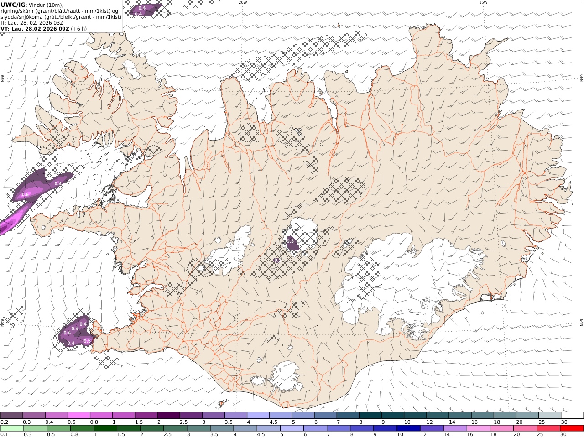Click the '0.5' precipitation label in the southwest
This screenshot has width=584, height=438.
(87, 341)
